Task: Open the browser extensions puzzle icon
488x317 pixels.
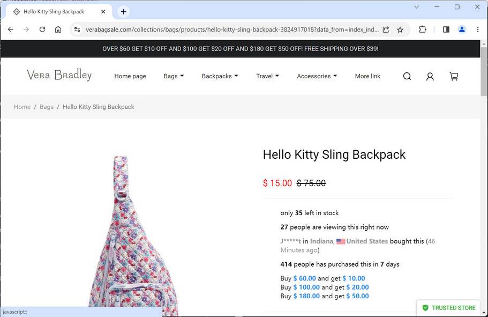Action: 423,30
